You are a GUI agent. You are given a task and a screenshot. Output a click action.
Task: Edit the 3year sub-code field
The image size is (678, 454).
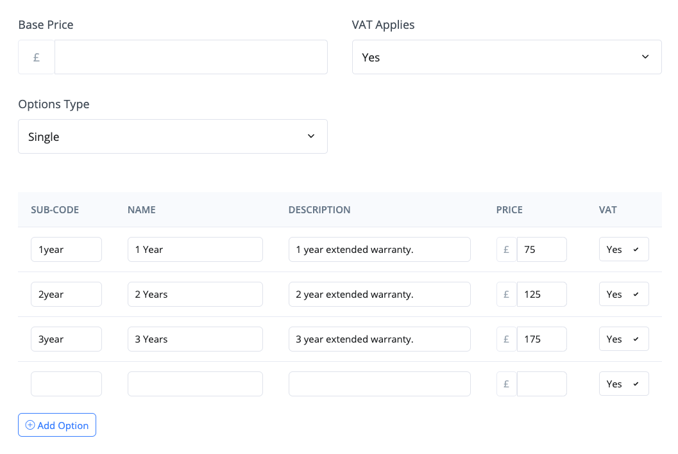click(66, 339)
